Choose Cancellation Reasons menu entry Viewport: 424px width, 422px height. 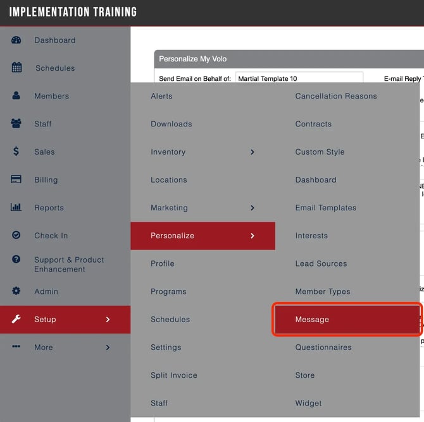click(335, 96)
